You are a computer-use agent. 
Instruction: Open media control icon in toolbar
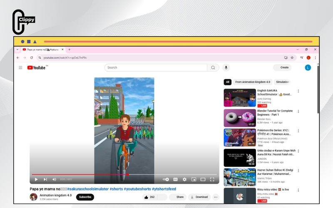click(x=301, y=57)
